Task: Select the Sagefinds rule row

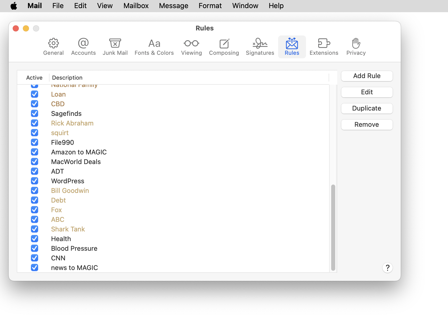Action: [x=173, y=114]
